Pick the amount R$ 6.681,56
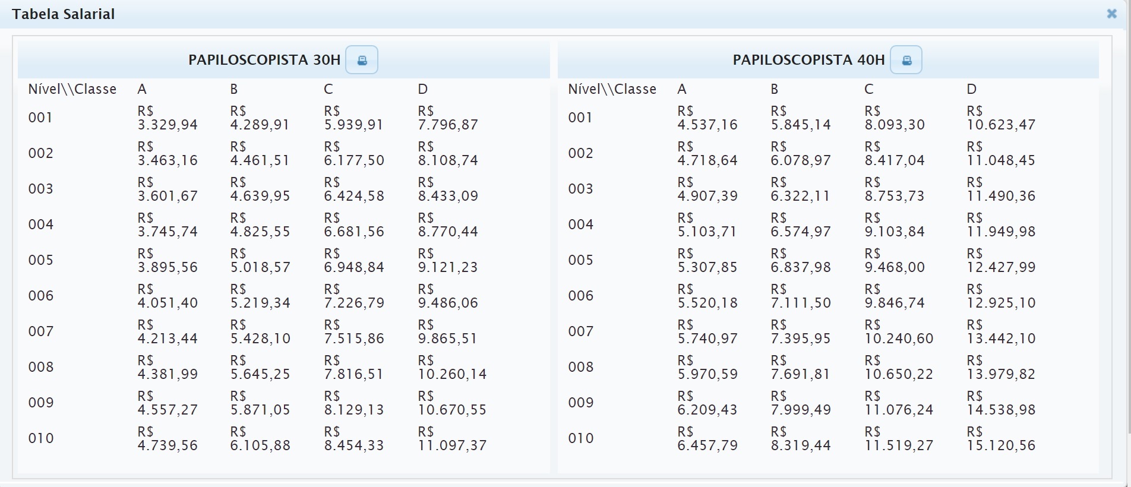 tap(354, 225)
